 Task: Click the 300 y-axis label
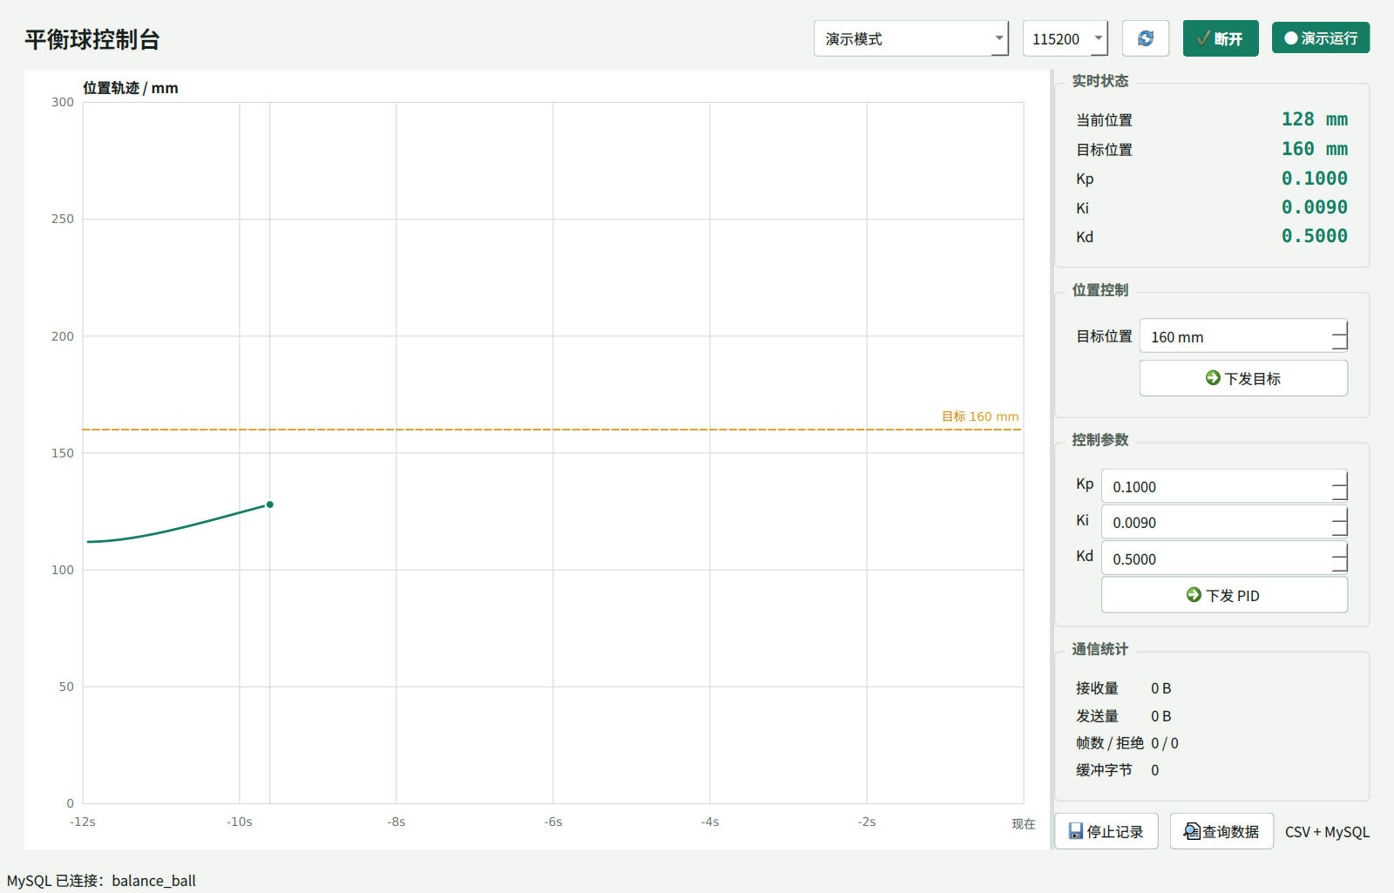[x=63, y=102]
